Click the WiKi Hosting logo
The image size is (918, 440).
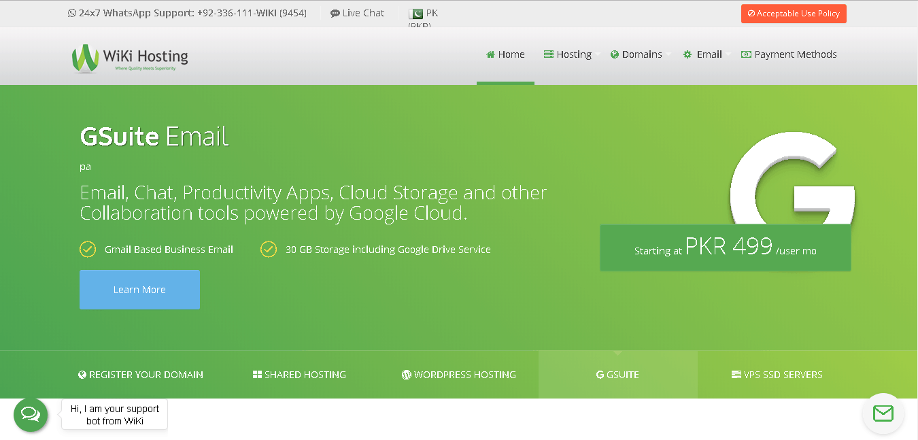pyautogui.click(x=130, y=58)
